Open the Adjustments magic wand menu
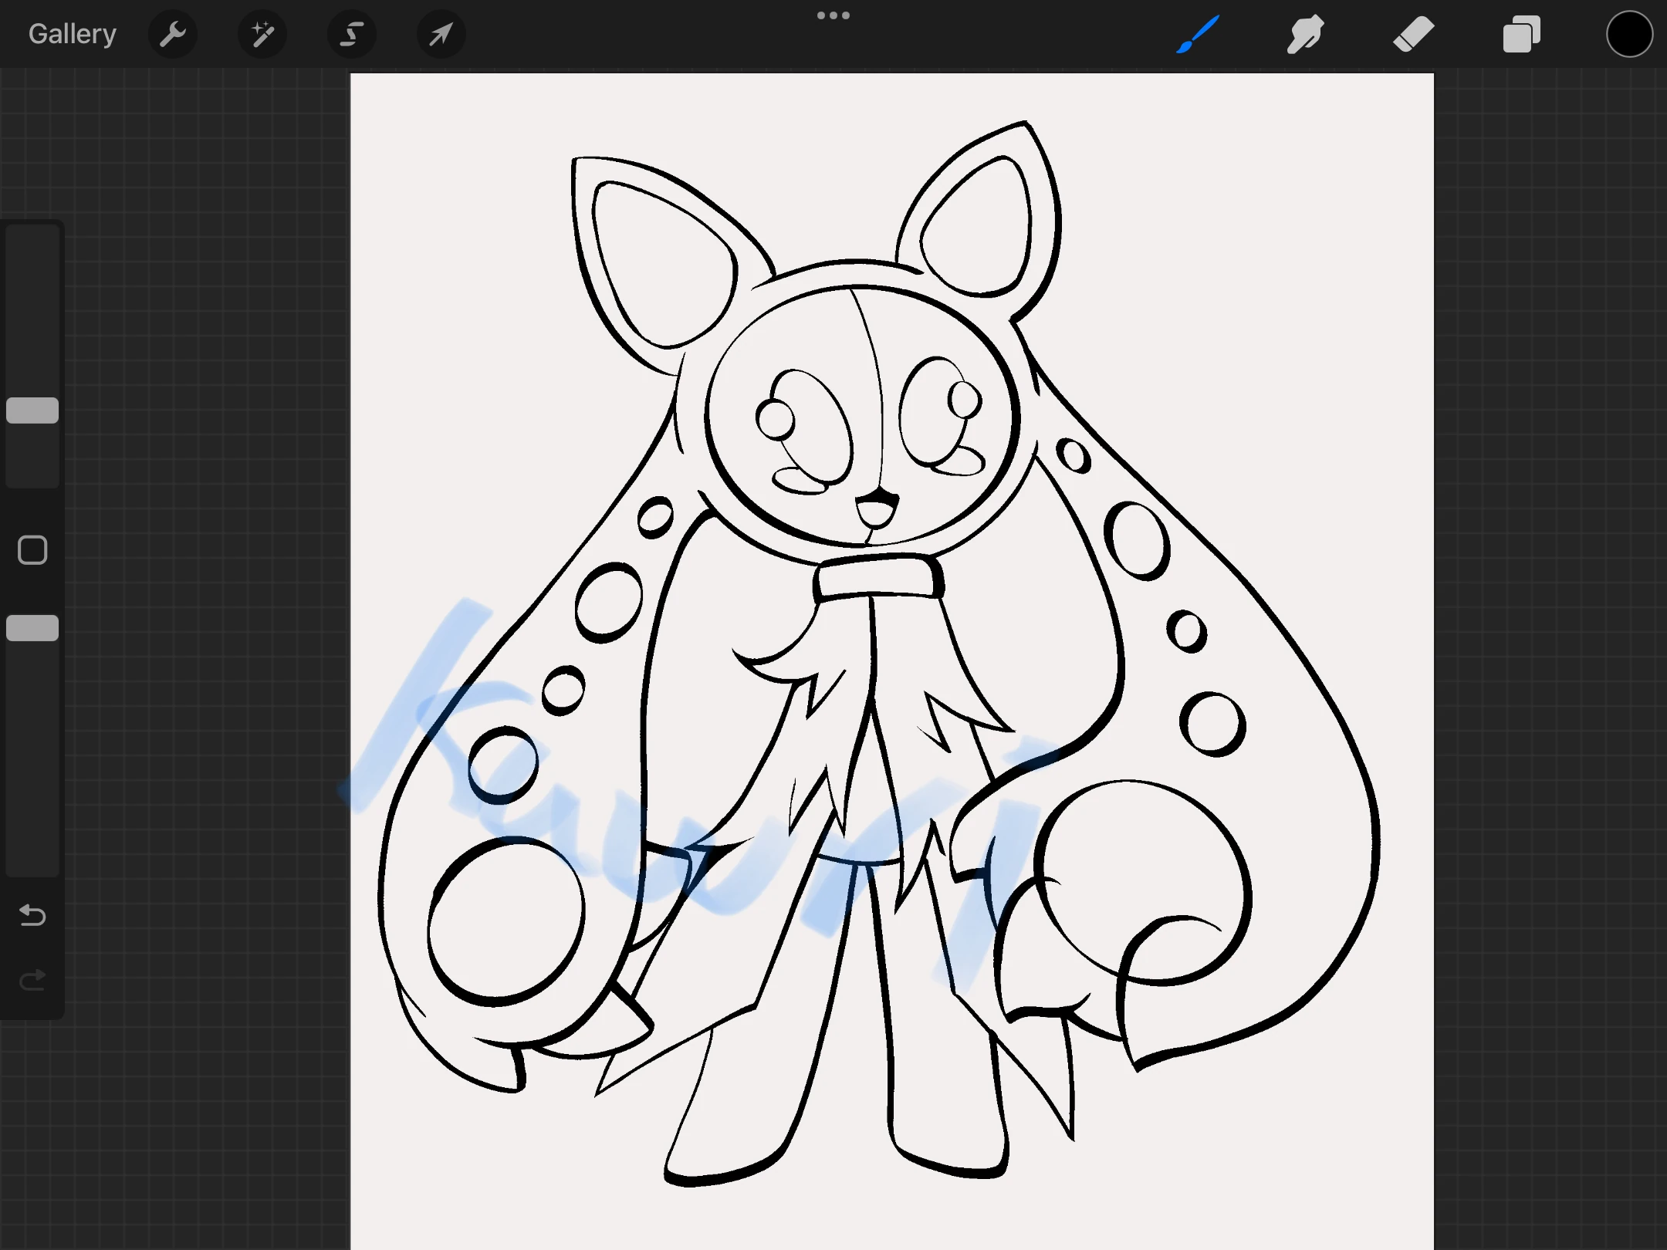The height and width of the screenshot is (1250, 1667). pos(262,34)
